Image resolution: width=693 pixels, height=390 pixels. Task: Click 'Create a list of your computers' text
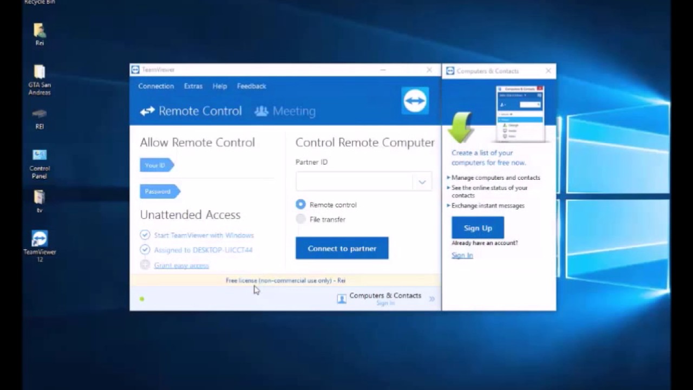(x=489, y=158)
